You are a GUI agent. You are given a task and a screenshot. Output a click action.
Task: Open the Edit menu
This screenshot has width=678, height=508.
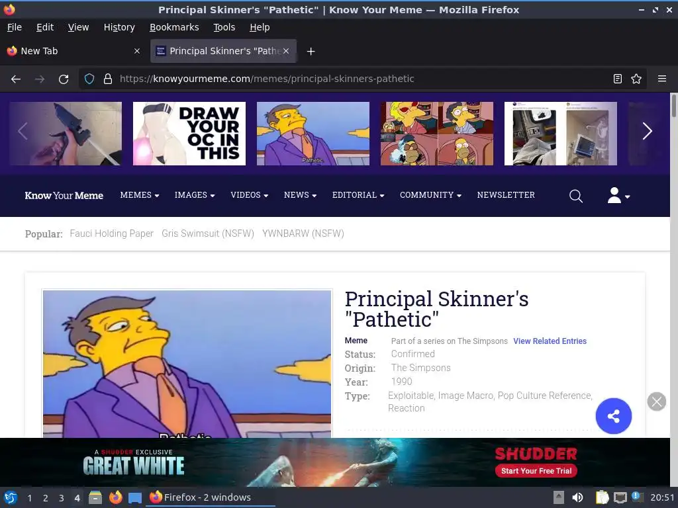[45, 27]
